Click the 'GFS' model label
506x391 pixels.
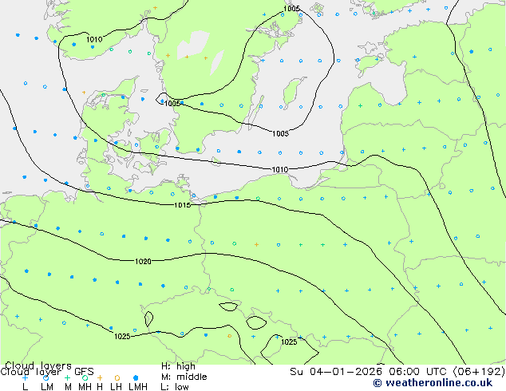(x=84, y=372)
